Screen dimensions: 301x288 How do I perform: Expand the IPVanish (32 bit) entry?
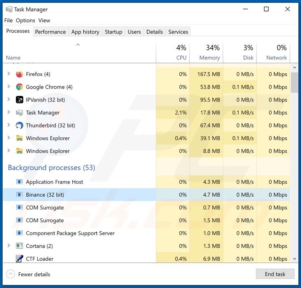9,99
